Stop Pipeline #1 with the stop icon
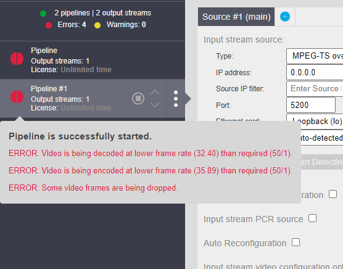This screenshot has height=269, width=343. click(138, 99)
